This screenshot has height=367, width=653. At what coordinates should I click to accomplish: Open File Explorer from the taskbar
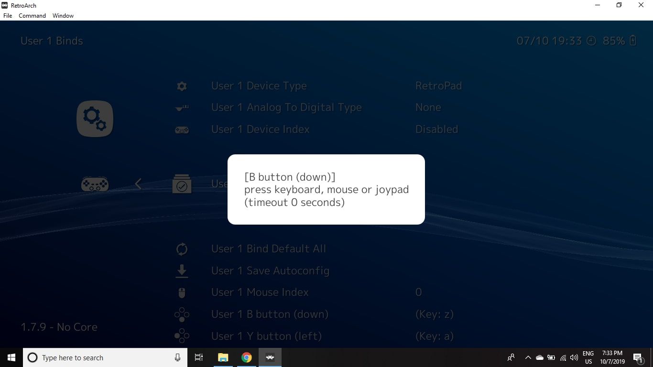(x=223, y=357)
